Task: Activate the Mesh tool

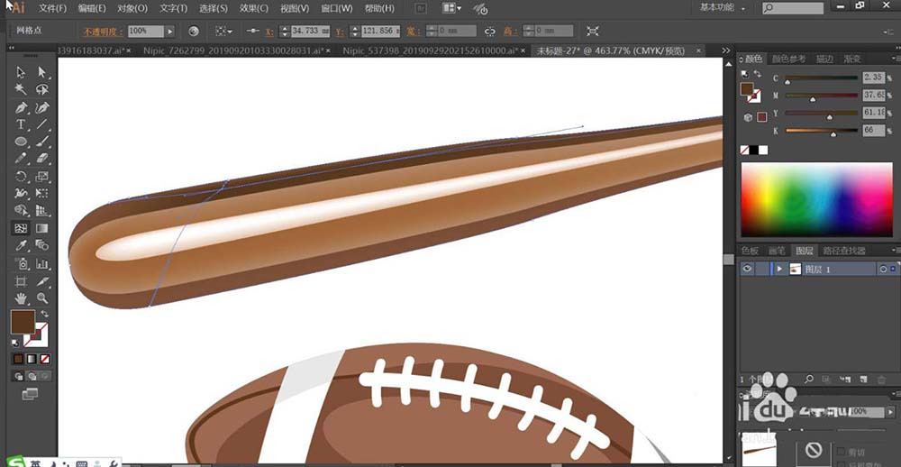Action: [21, 228]
